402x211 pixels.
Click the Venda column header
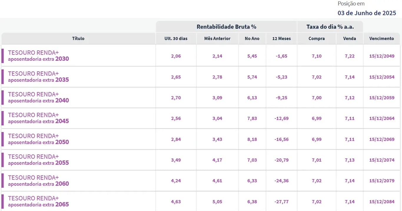click(x=350, y=38)
